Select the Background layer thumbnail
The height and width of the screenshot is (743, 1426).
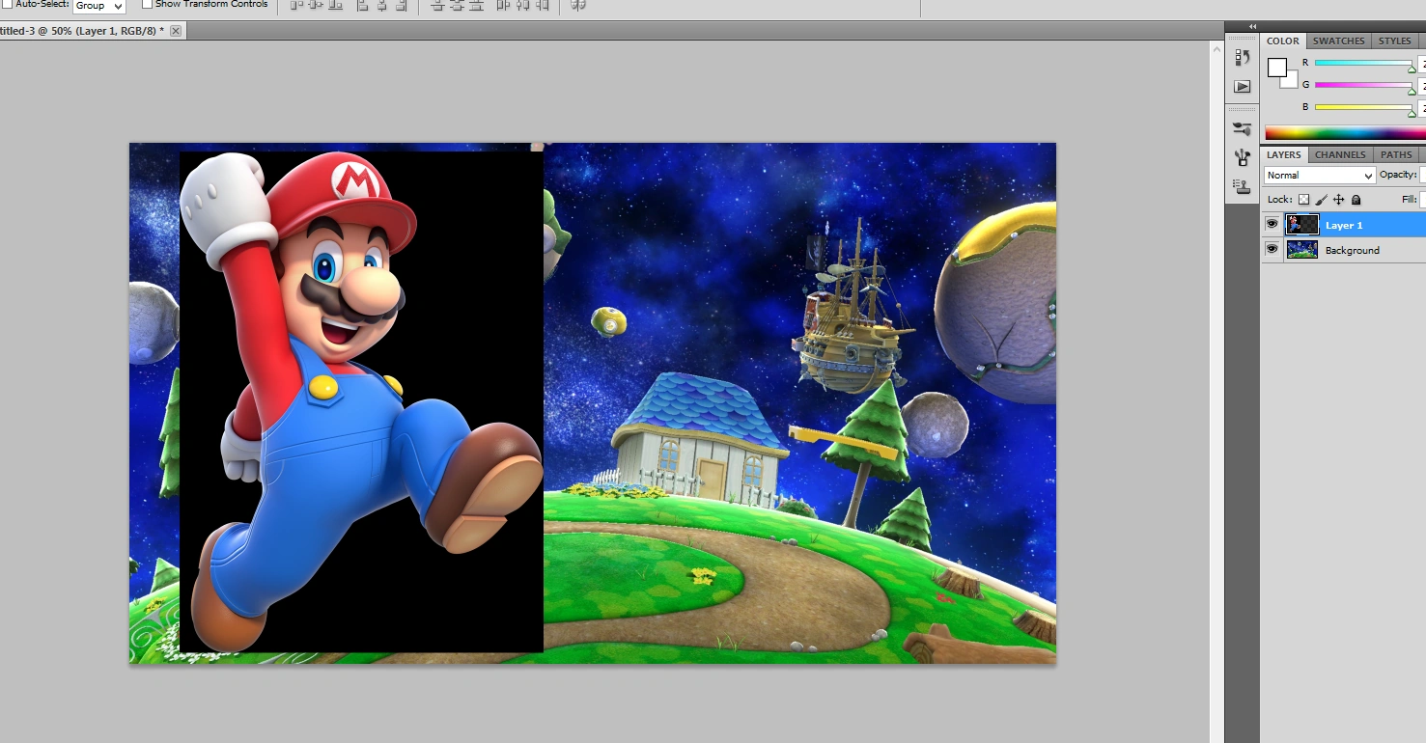1302,250
